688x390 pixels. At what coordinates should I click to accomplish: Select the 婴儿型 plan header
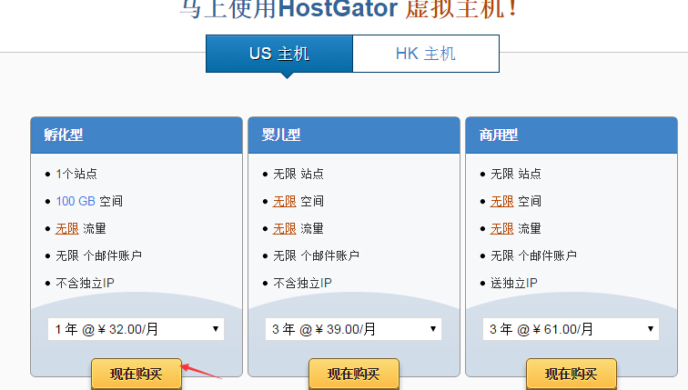(x=354, y=135)
